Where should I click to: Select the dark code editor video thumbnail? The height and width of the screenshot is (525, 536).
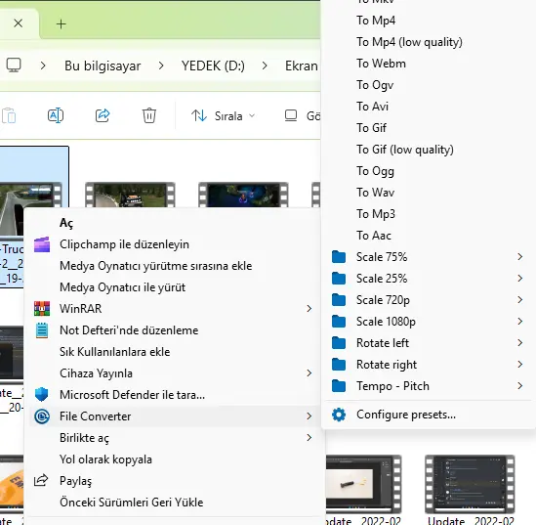(x=470, y=484)
